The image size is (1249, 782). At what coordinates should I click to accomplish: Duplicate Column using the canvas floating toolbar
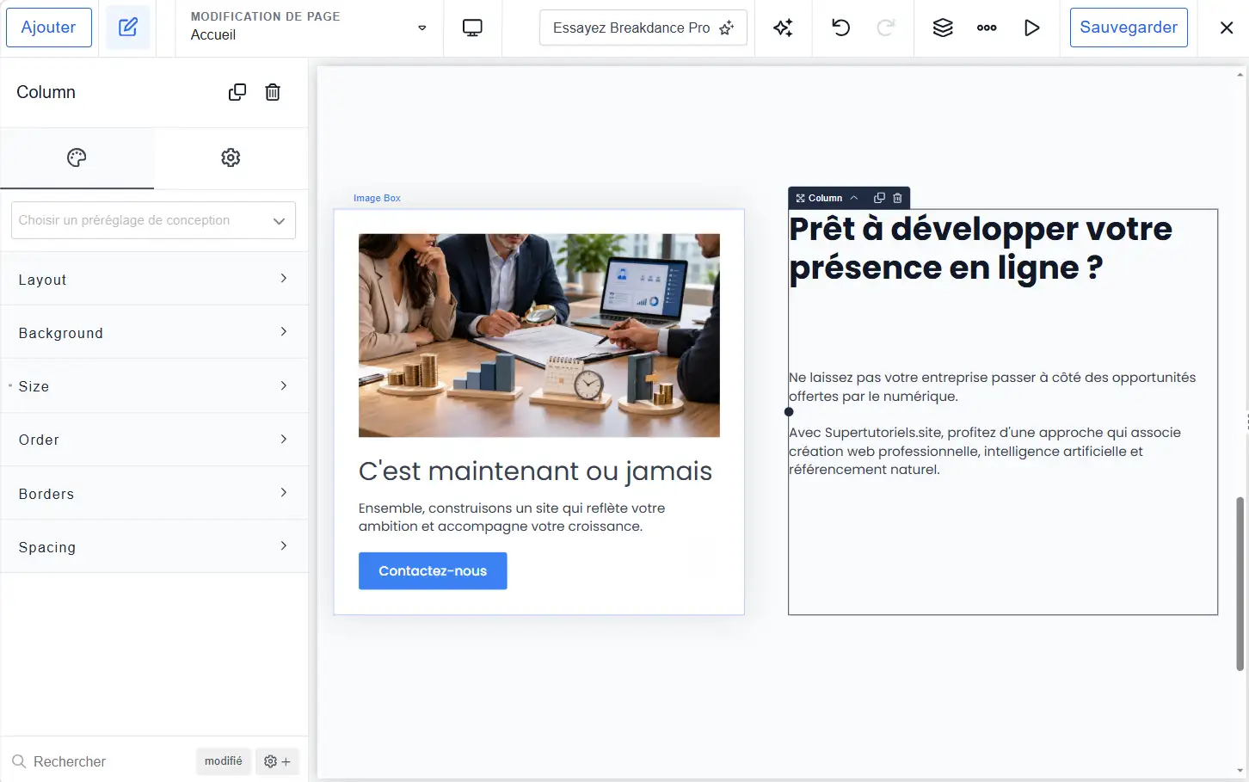click(x=879, y=198)
